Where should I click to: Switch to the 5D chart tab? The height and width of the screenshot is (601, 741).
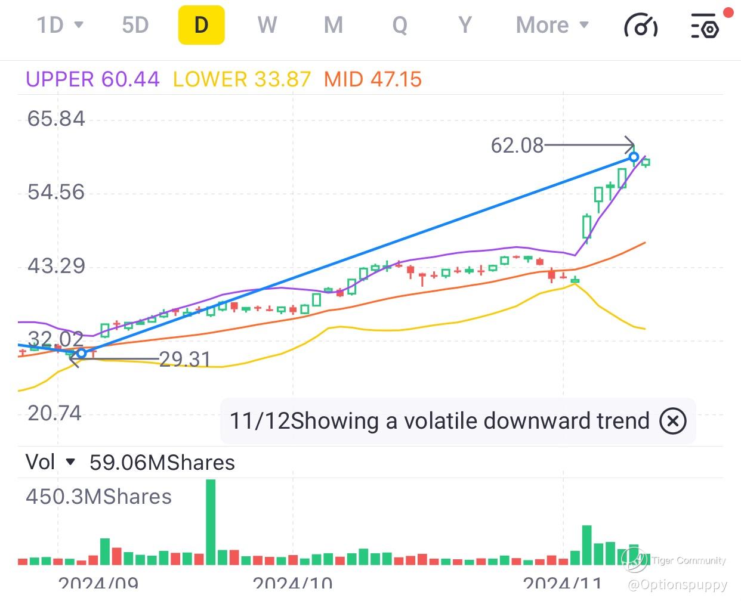coord(135,25)
